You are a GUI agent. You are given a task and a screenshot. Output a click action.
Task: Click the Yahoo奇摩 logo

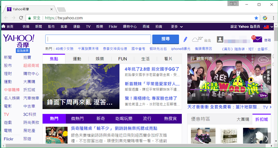[19, 41]
